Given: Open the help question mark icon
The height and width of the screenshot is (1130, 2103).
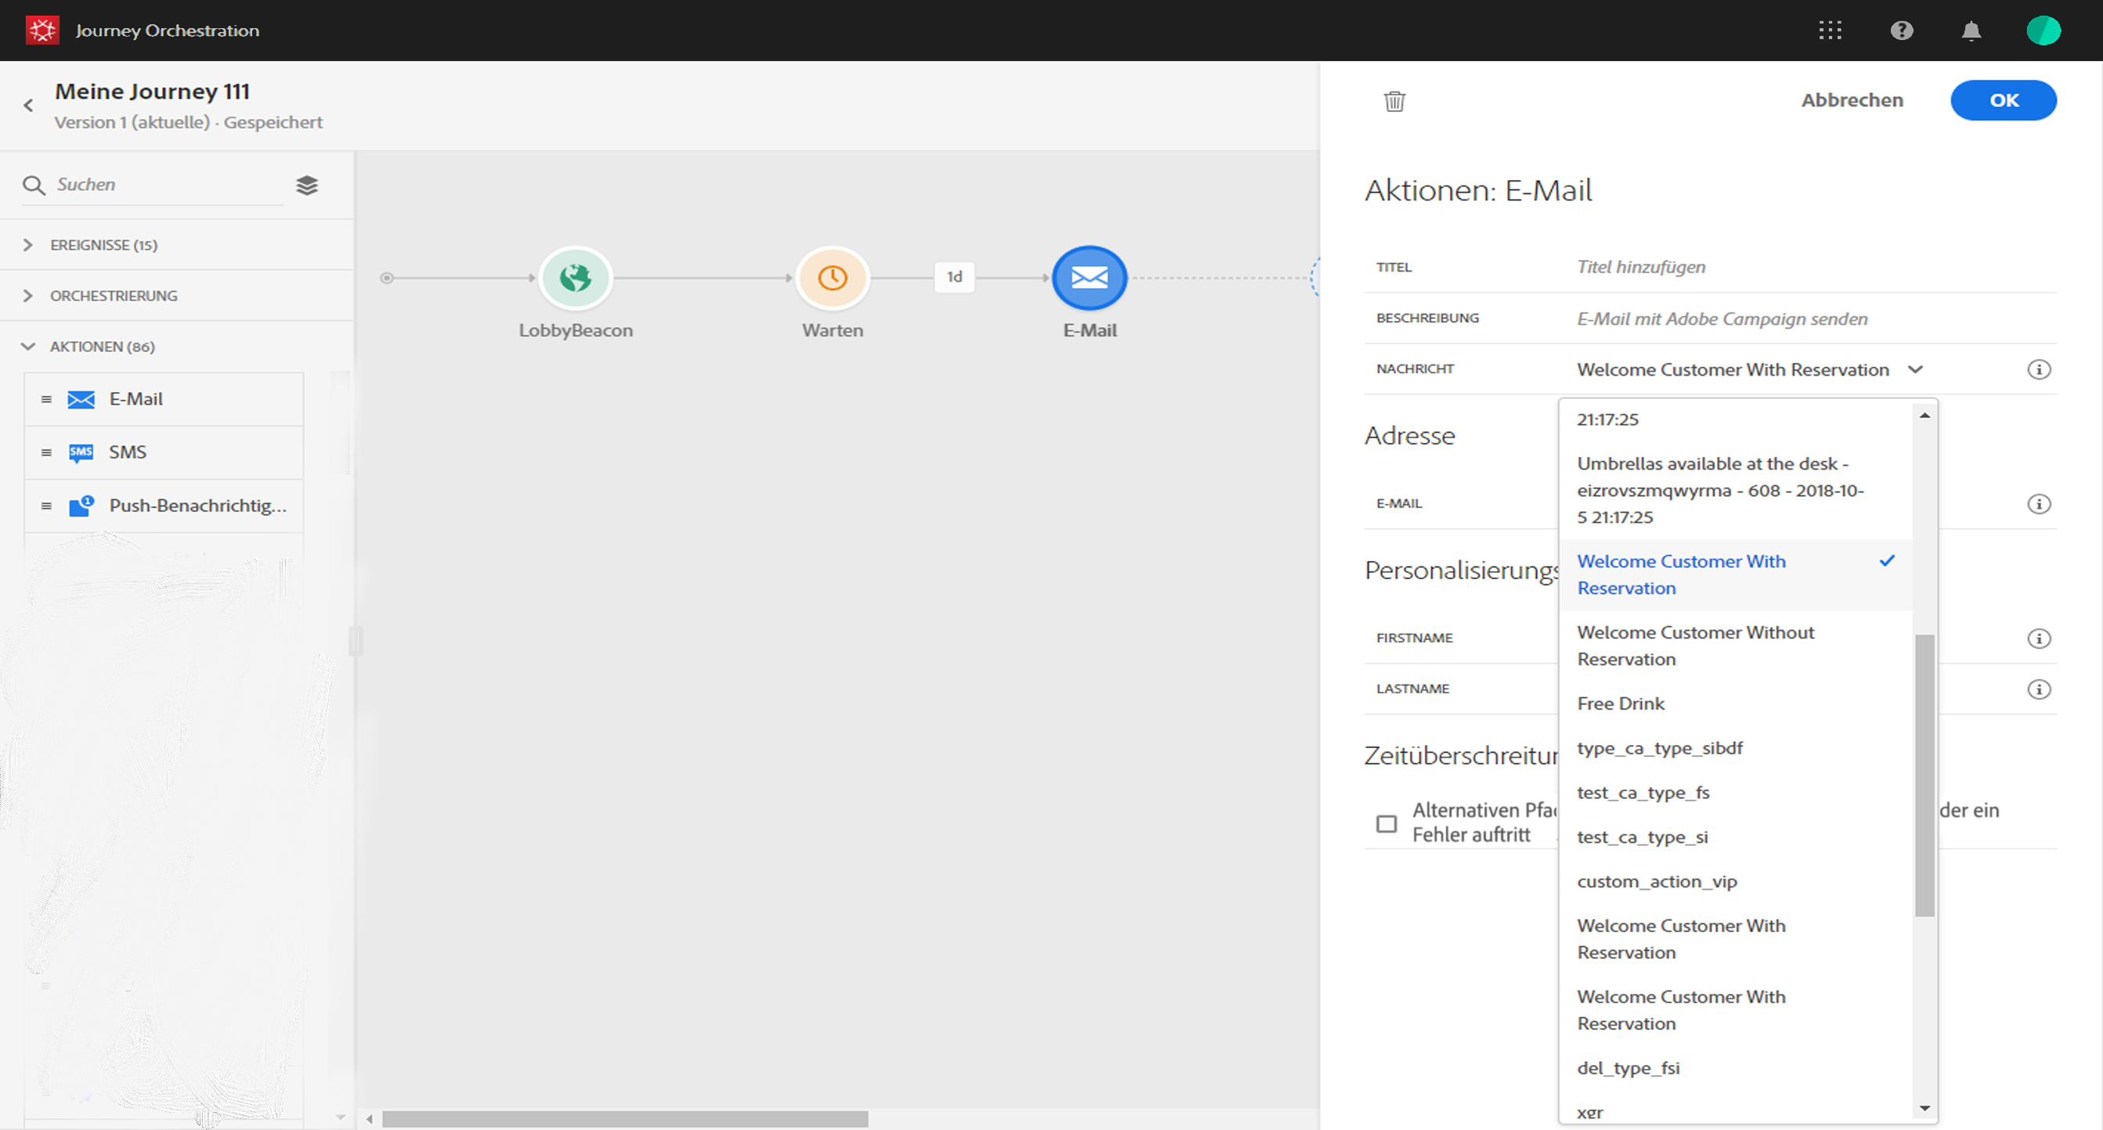Looking at the screenshot, I should [1901, 31].
